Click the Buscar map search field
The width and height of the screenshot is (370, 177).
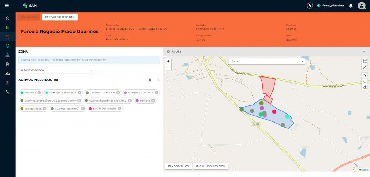click(266, 61)
